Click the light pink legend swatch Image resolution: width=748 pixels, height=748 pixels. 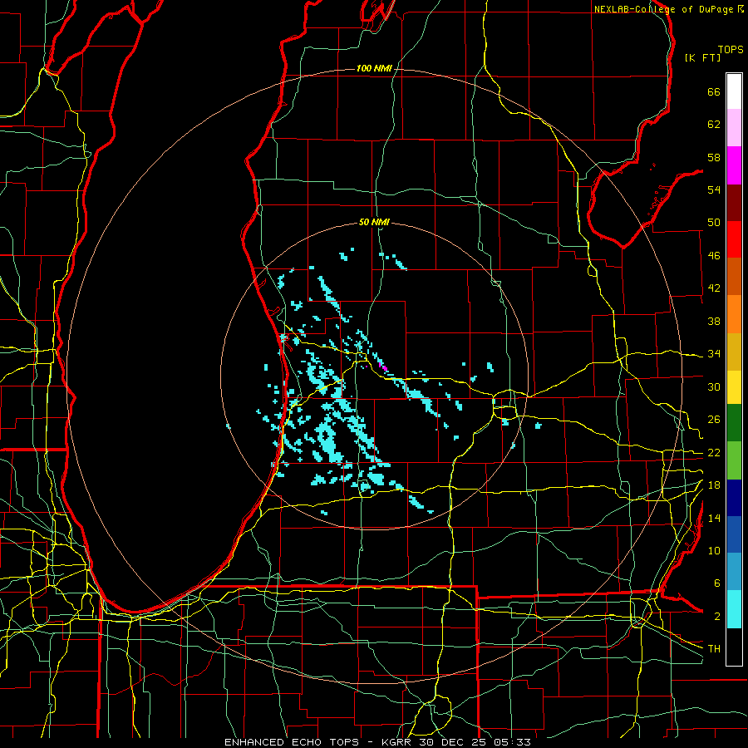(734, 127)
